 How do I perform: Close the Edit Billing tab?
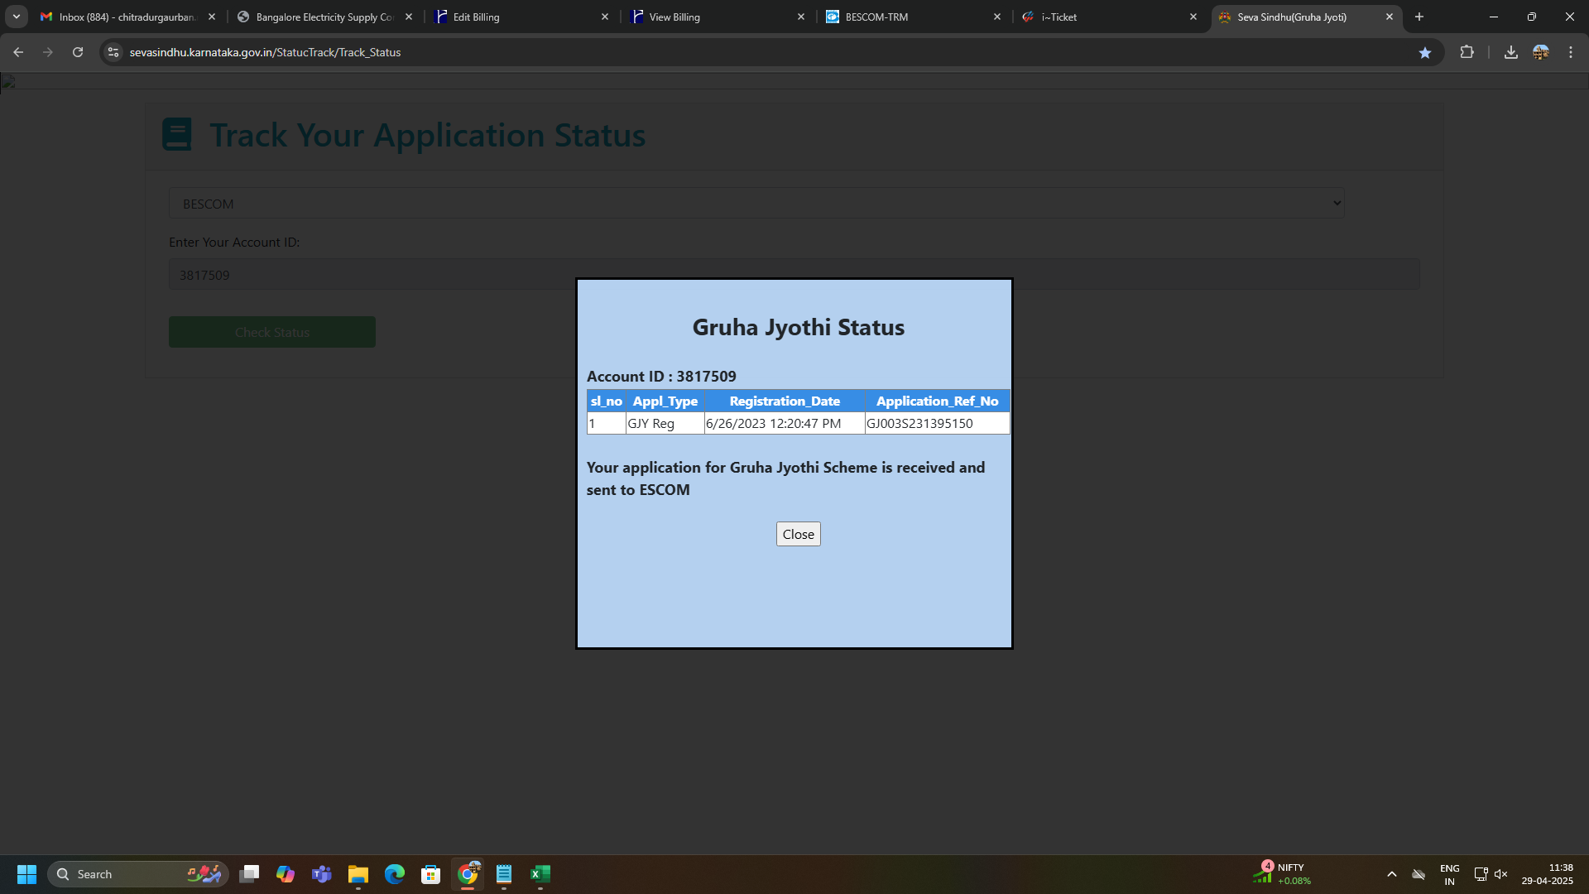coord(605,17)
